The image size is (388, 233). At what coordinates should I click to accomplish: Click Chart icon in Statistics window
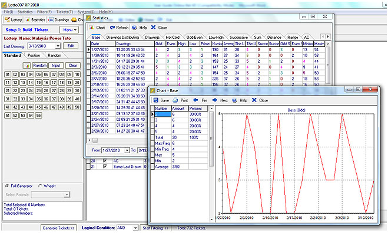[x=97, y=28]
